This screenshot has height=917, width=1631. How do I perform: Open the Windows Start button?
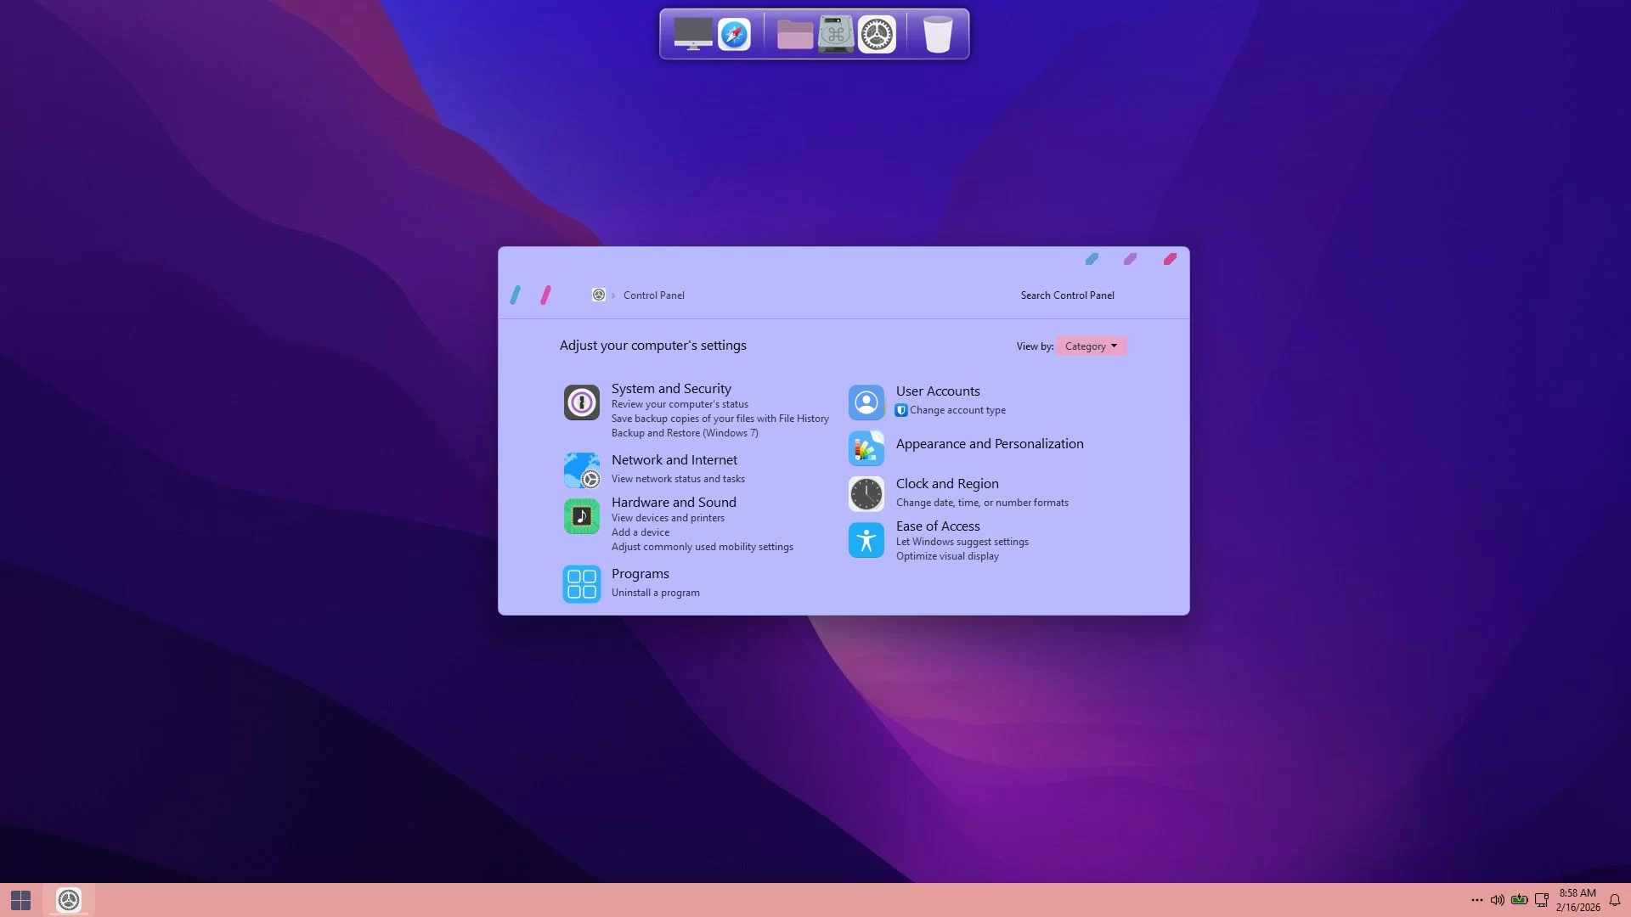click(x=21, y=900)
